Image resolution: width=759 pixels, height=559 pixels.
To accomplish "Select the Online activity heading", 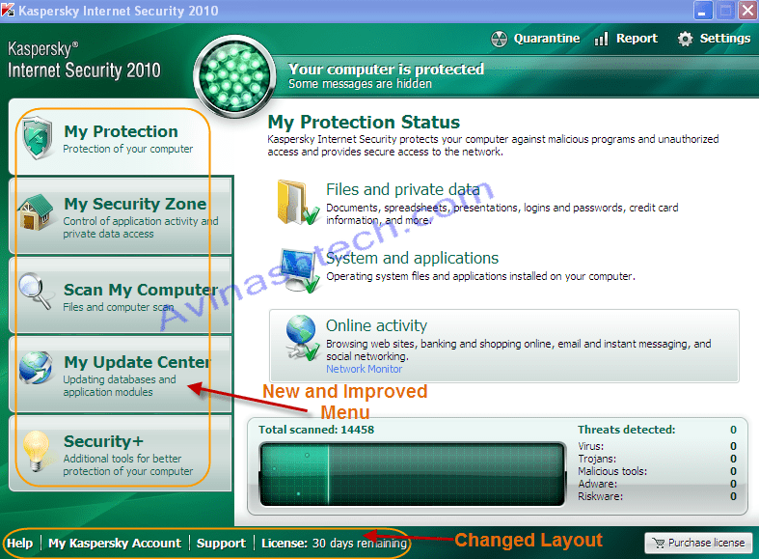I will point(376,325).
